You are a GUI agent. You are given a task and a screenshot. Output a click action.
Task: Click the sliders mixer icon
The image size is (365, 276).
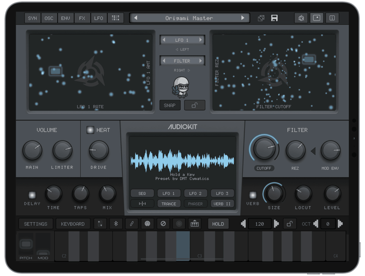point(100,224)
